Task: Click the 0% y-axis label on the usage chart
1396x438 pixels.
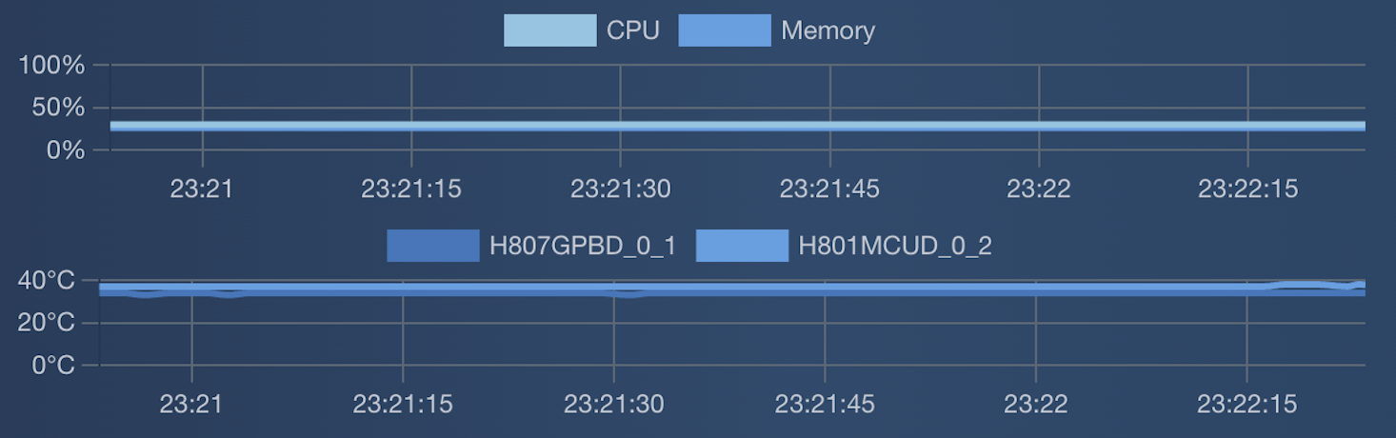Action: pos(66,149)
